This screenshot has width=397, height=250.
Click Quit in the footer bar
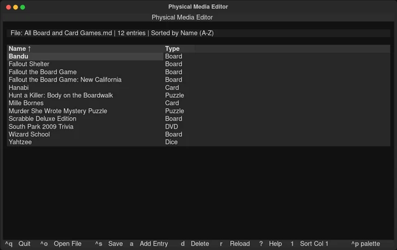point(24,244)
